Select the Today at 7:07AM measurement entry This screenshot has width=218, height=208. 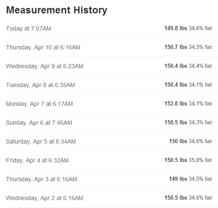[x=112, y=28]
